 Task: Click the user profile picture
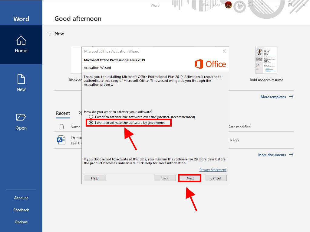pos(229,5)
